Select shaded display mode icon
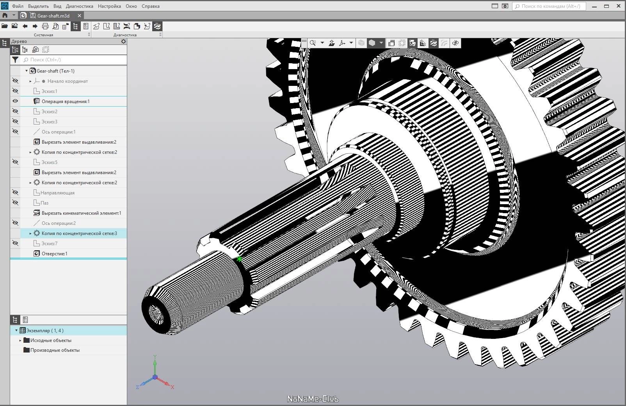This screenshot has height=406, width=626. click(372, 43)
